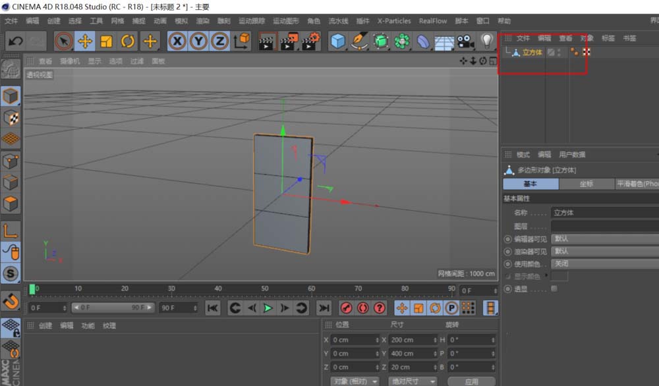Play the animation in the timeline
659x386 pixels.
point(266,308)
